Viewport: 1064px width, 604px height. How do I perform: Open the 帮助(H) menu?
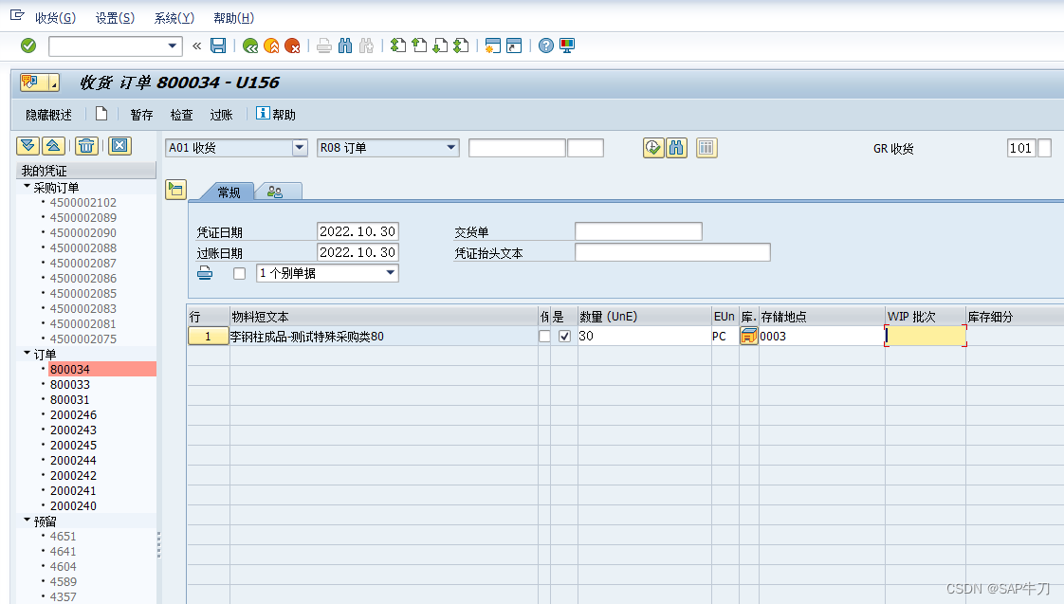[x=233, y=18]
